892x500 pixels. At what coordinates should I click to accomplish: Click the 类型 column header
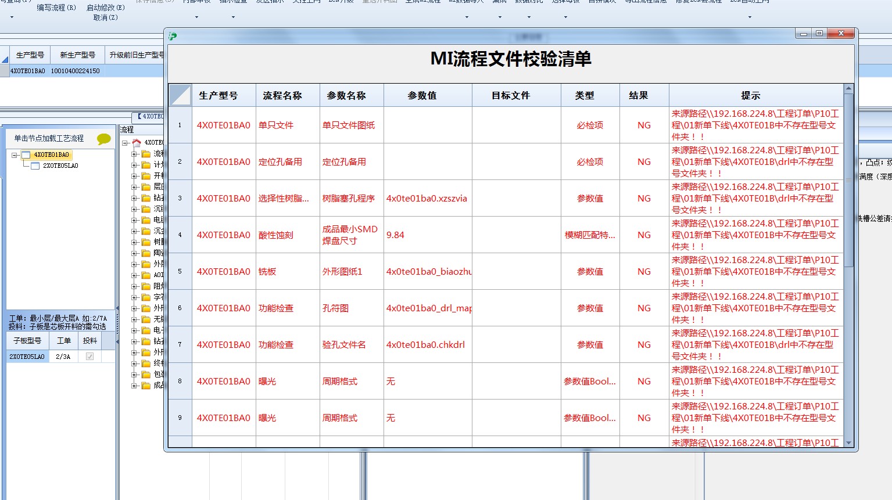(590, 95)
